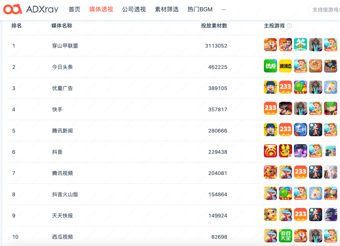
Task: Open the 素材筛选 navigation item
Action: tap(167, 9)
